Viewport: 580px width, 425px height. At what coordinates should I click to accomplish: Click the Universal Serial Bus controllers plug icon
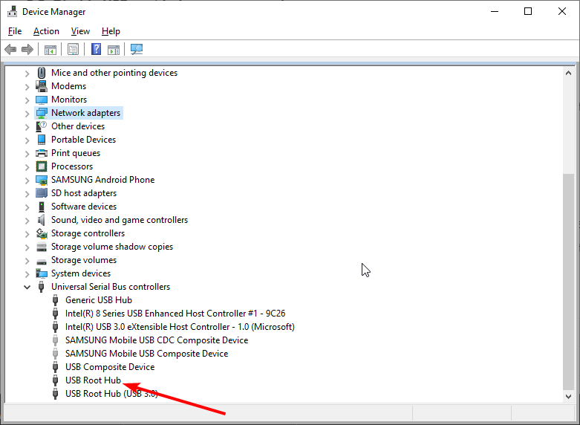(42, 287)
